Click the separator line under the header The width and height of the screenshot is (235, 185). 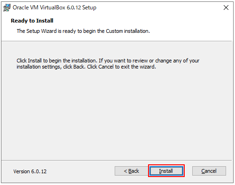coord(117,41)
